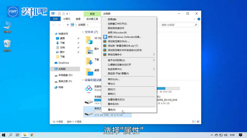Image resolution: width=247 pixels, height=138 pixels.
Task: Choose 固定到快速访问 option
Action: tap(116, 28)
